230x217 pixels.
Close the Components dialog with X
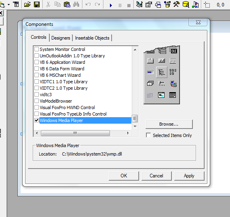click(198, 22)
